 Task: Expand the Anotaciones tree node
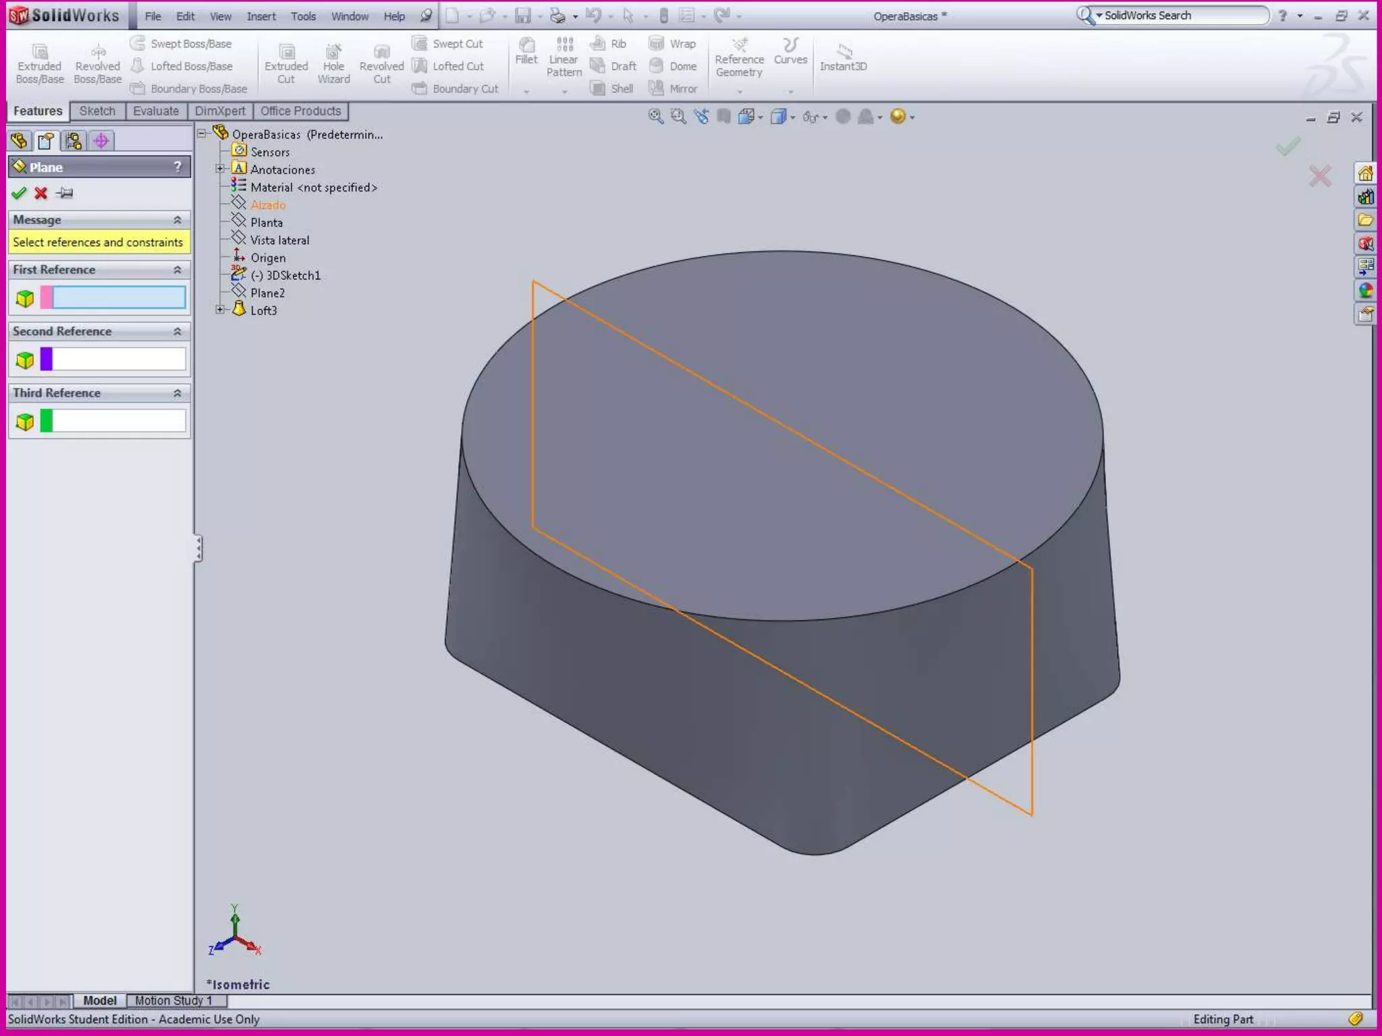[x=220, y=169]
